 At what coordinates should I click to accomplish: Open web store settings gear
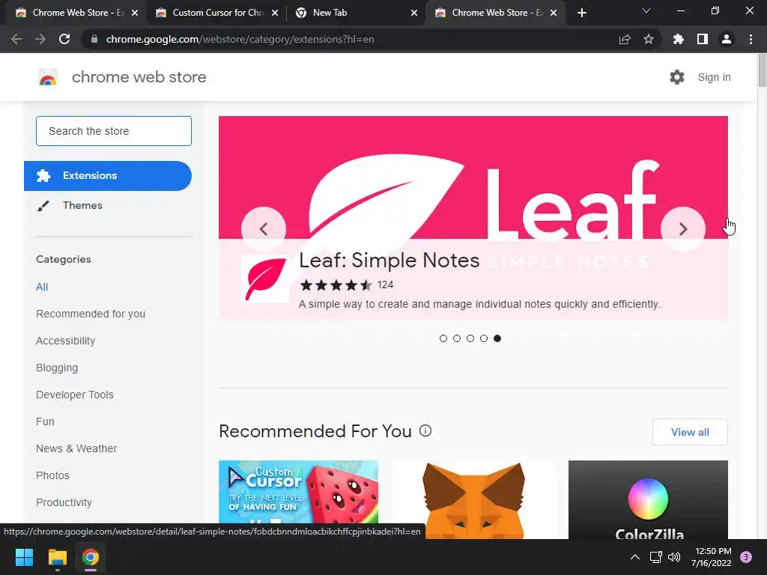click(677, 77)
